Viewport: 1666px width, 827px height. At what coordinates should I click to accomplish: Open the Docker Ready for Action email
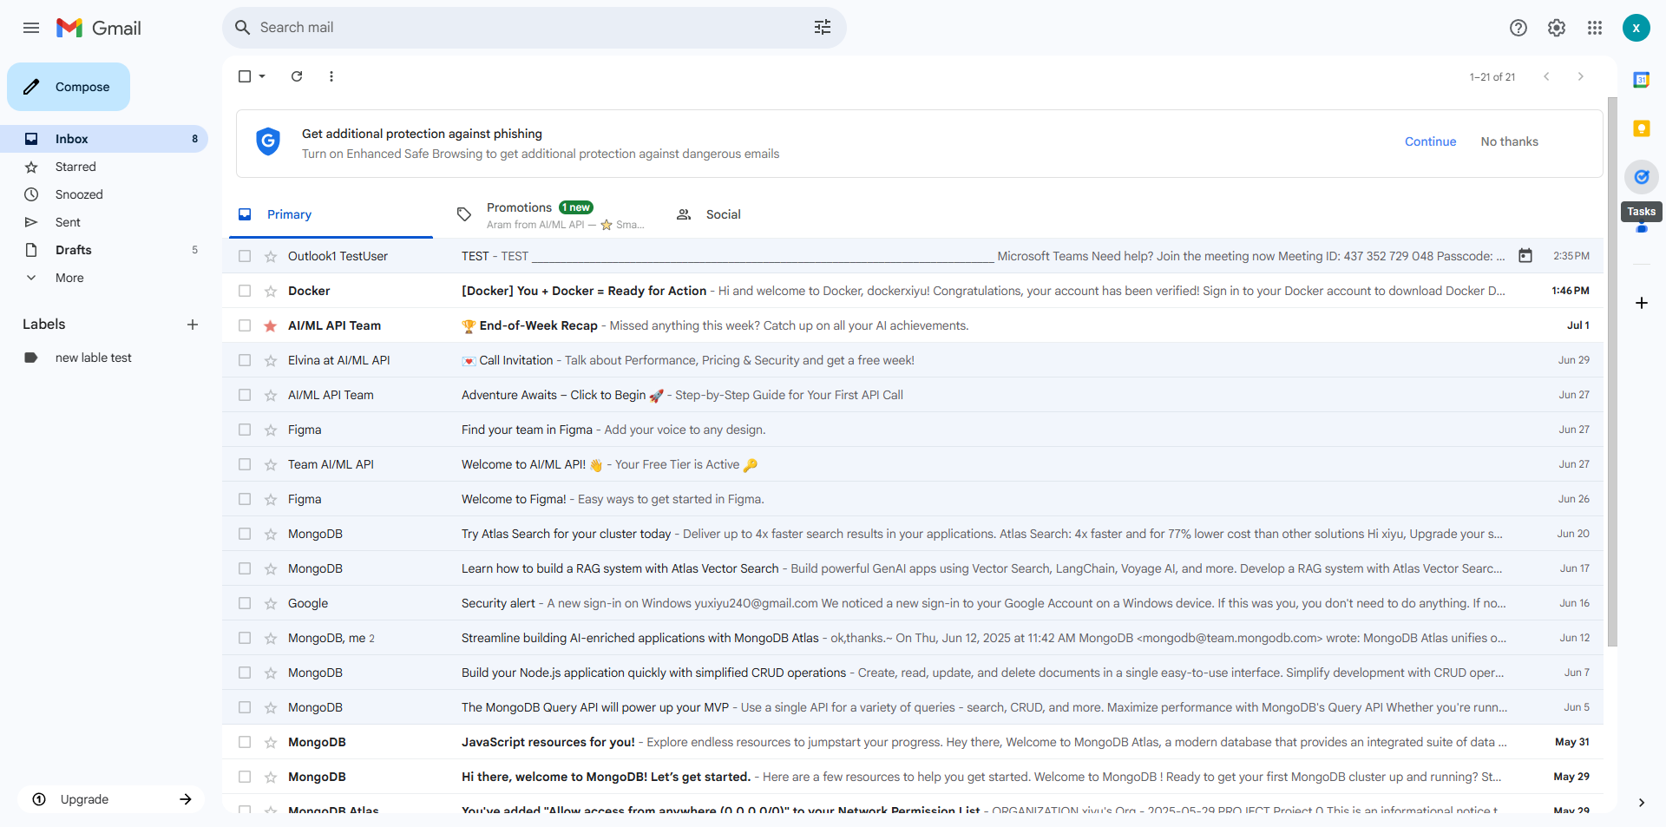point(913,291)
